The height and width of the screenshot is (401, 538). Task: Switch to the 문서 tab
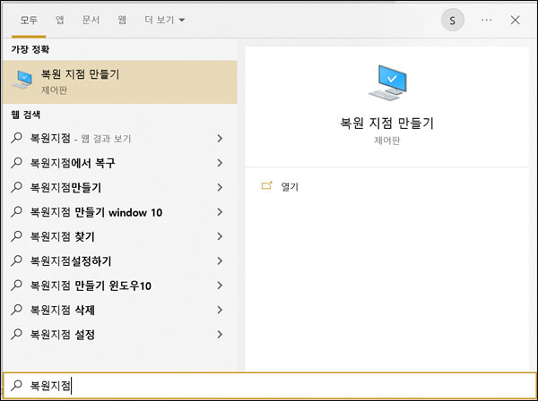pos(91,20)
